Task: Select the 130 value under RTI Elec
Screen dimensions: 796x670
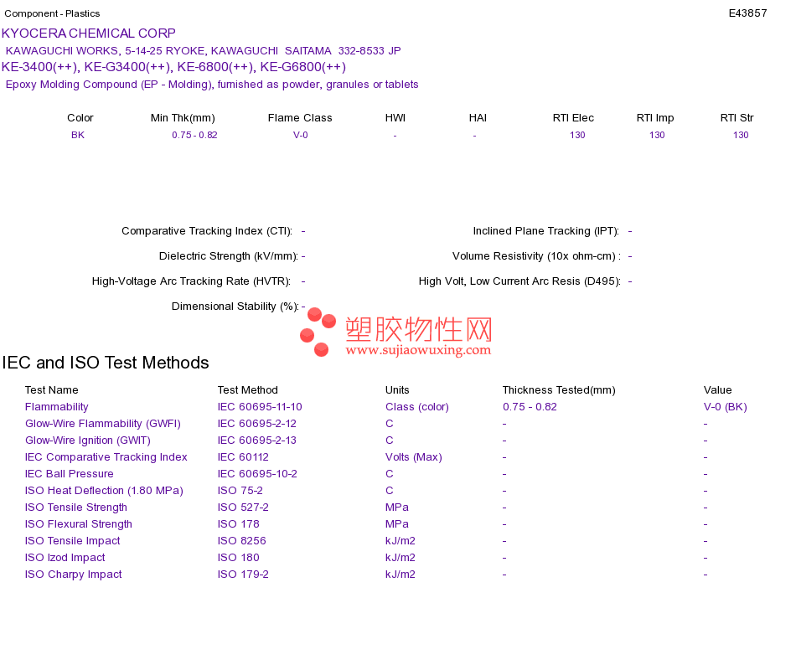Action: 577,135
